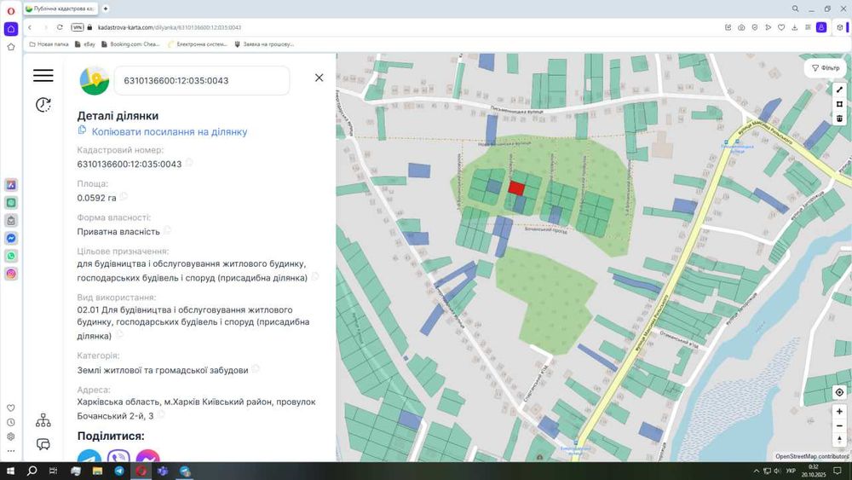Open the sitemap hierarchy icon in sidebar
The image size is (852, 480).
point(43,420)
